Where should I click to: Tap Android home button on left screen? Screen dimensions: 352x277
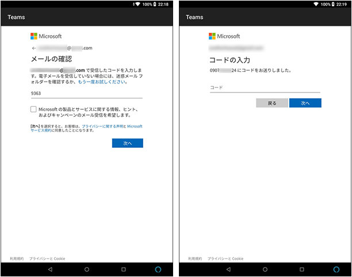point(87,270)
